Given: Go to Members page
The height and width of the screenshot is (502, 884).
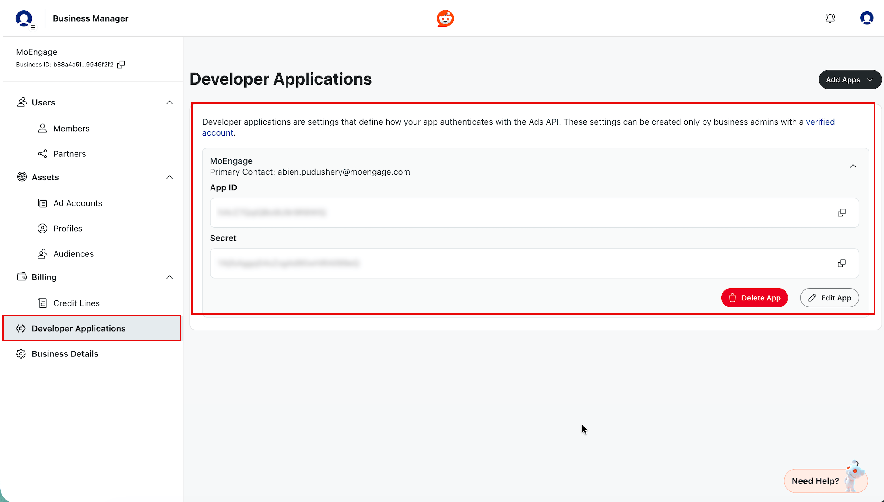Looking at the screenshot, I should (x=71, y=128).
